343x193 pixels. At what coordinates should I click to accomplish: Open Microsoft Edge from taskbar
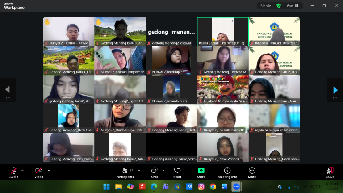(154, 187)
